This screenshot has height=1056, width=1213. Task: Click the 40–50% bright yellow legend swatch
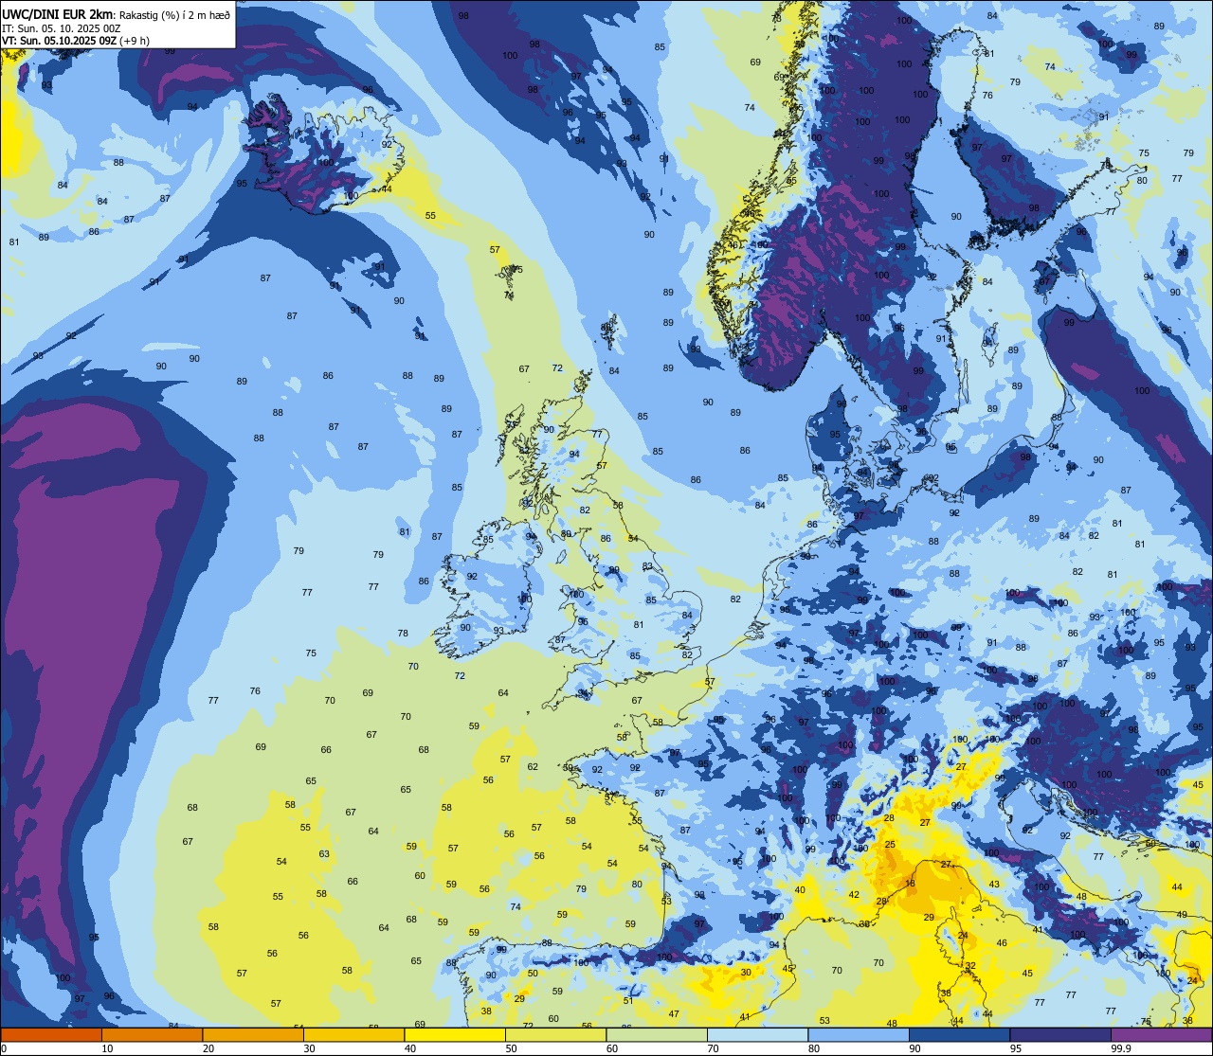pyautogui.click(x=455, y=1034)
